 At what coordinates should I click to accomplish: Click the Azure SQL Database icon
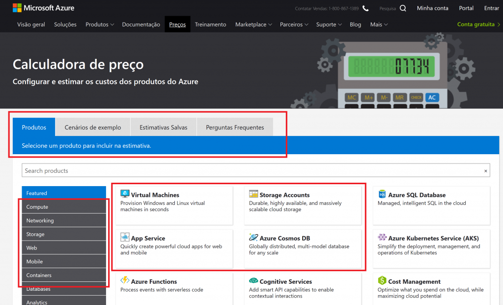(x=382, y=194)
